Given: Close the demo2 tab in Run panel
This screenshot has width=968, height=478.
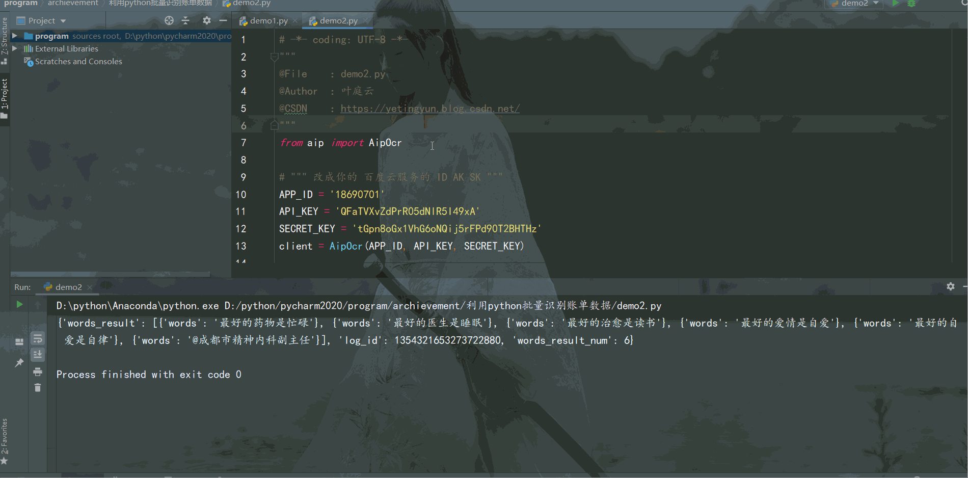Looking at the screenshot, I should [90, 287].
